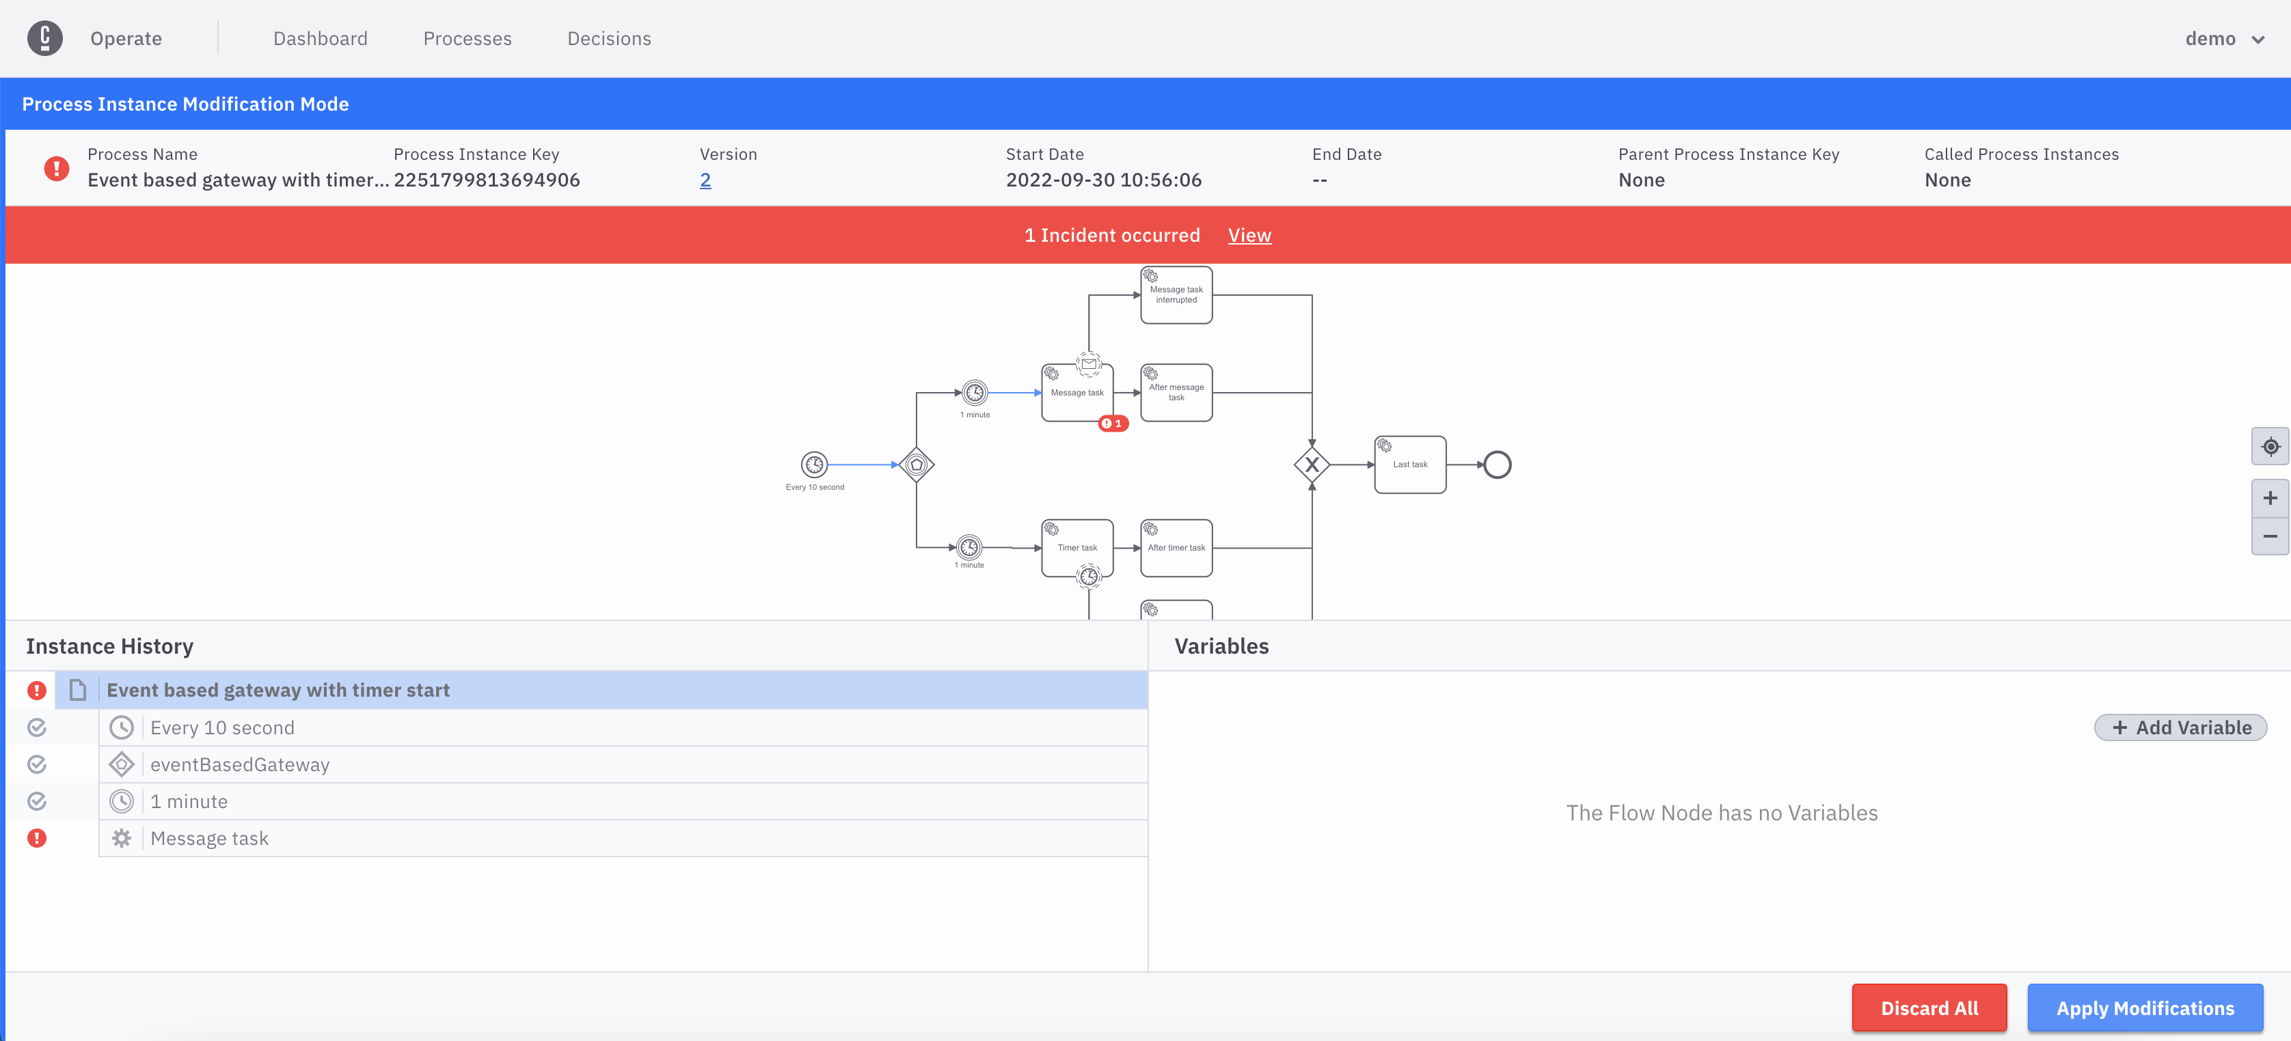
Task: Open the demo user dropdown
Action: pos(2223,38)
